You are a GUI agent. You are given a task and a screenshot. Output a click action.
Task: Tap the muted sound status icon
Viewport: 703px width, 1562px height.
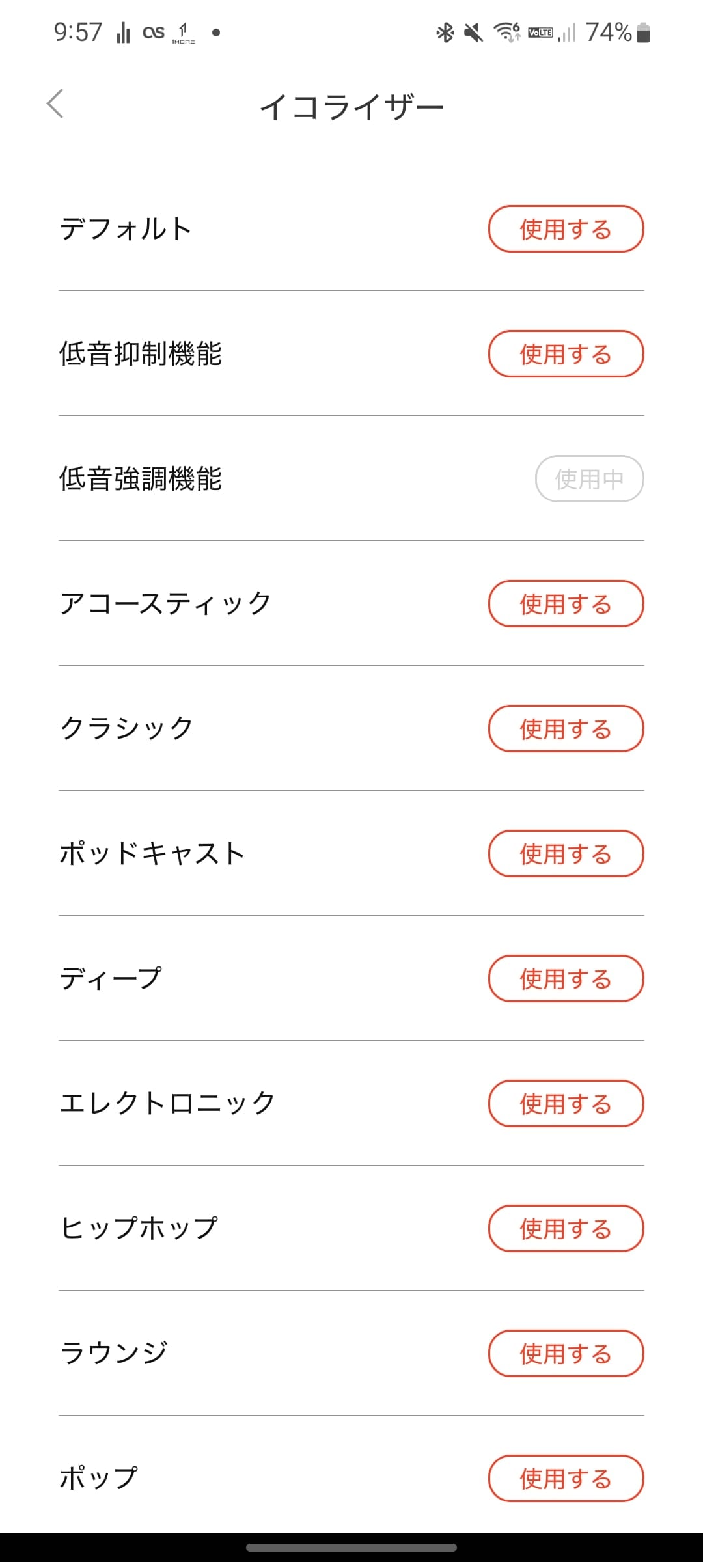tap(473, 32)
